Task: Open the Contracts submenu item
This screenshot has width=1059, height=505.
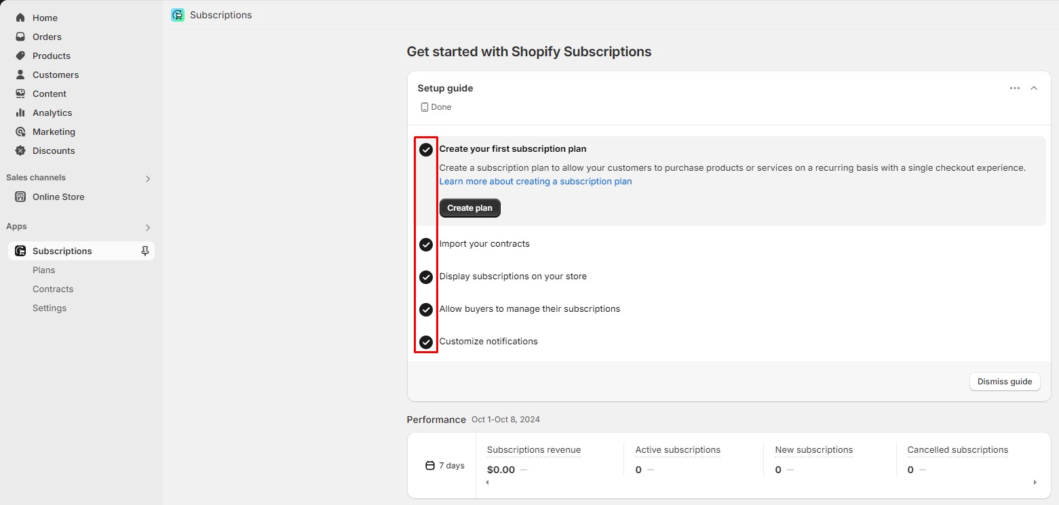Action: (x=53, y=289)
